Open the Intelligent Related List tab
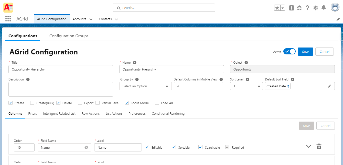 (59, 113)
